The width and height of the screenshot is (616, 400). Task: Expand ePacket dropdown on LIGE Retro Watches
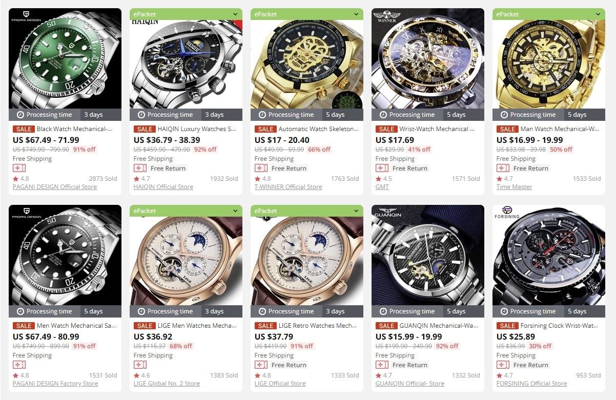(x=356, y=211)
